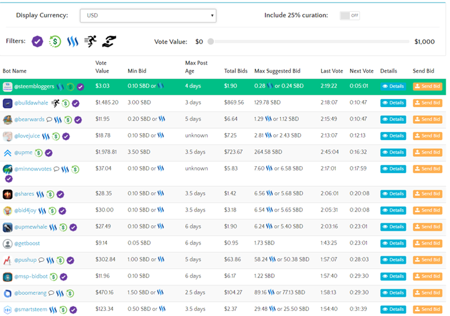450x316 pixels.
Task: Click Send Bid button for @upmewhale
Action: pyautogui.click(x=428, y=226)
